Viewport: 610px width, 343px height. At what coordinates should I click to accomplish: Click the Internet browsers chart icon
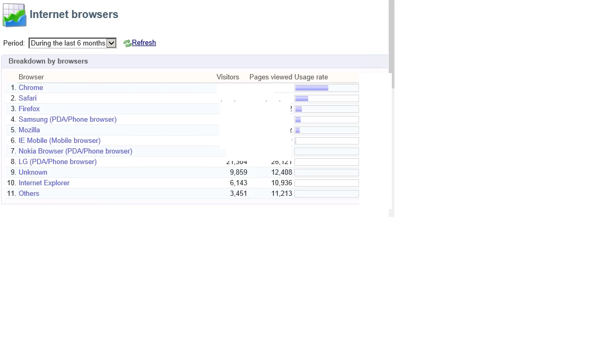[x=14, y=15]
